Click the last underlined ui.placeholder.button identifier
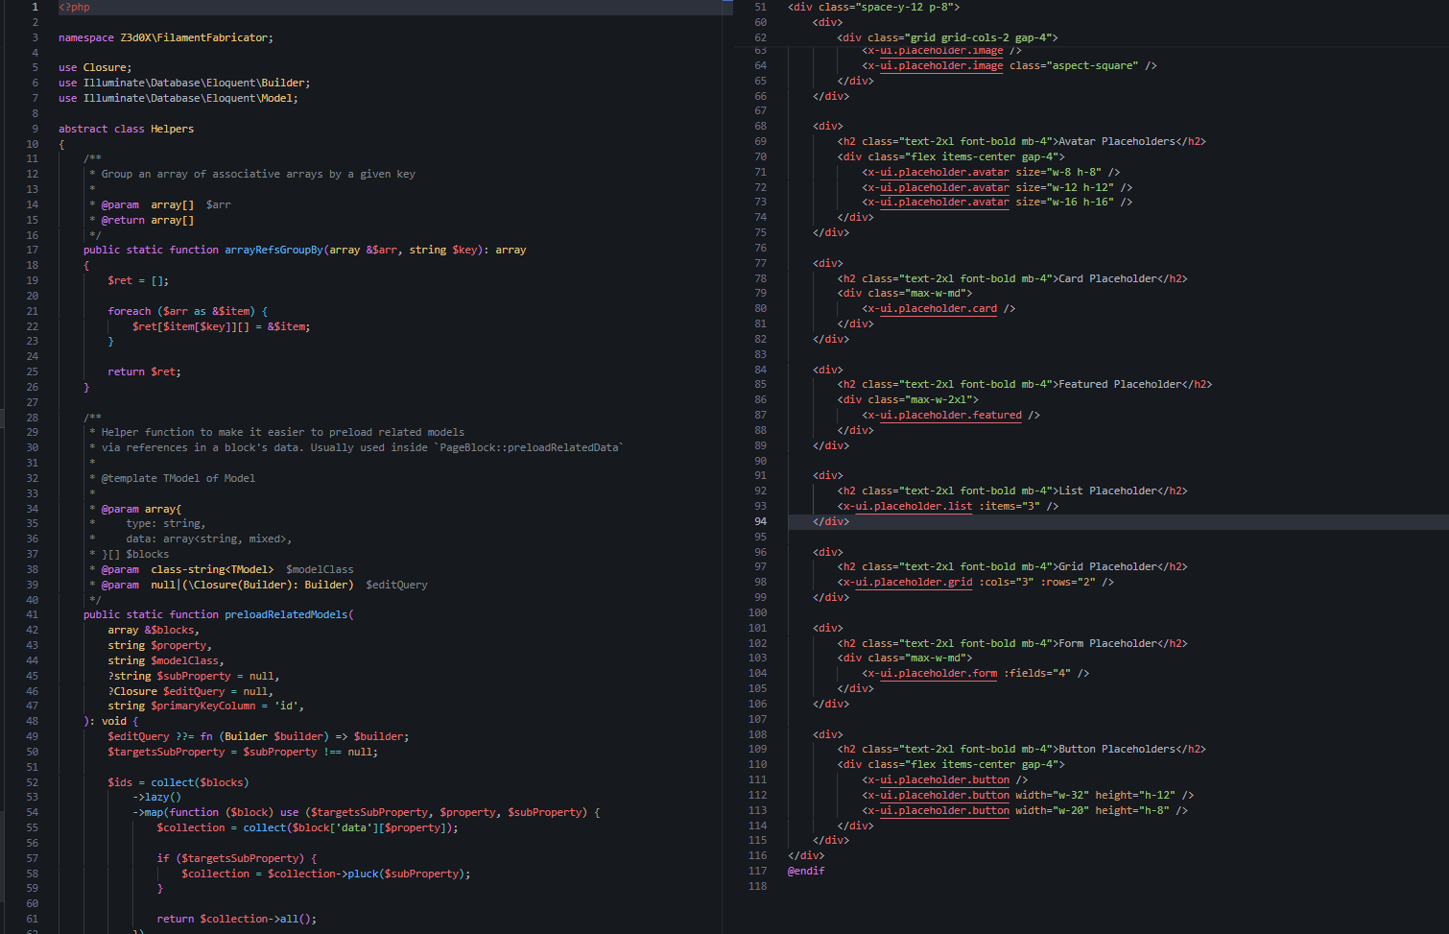Viewport: 1449px width, 934px height. pos(941,810)
